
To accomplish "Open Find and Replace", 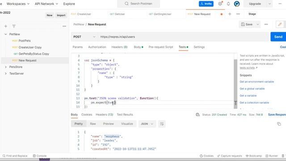I will point(15,156).
